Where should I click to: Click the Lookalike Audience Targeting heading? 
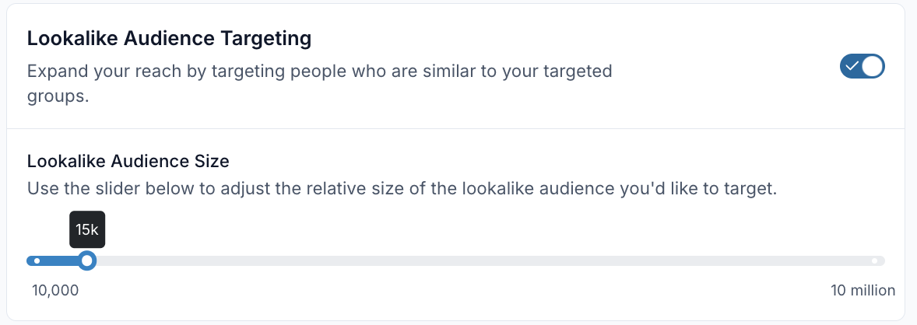tap(169, 37)
